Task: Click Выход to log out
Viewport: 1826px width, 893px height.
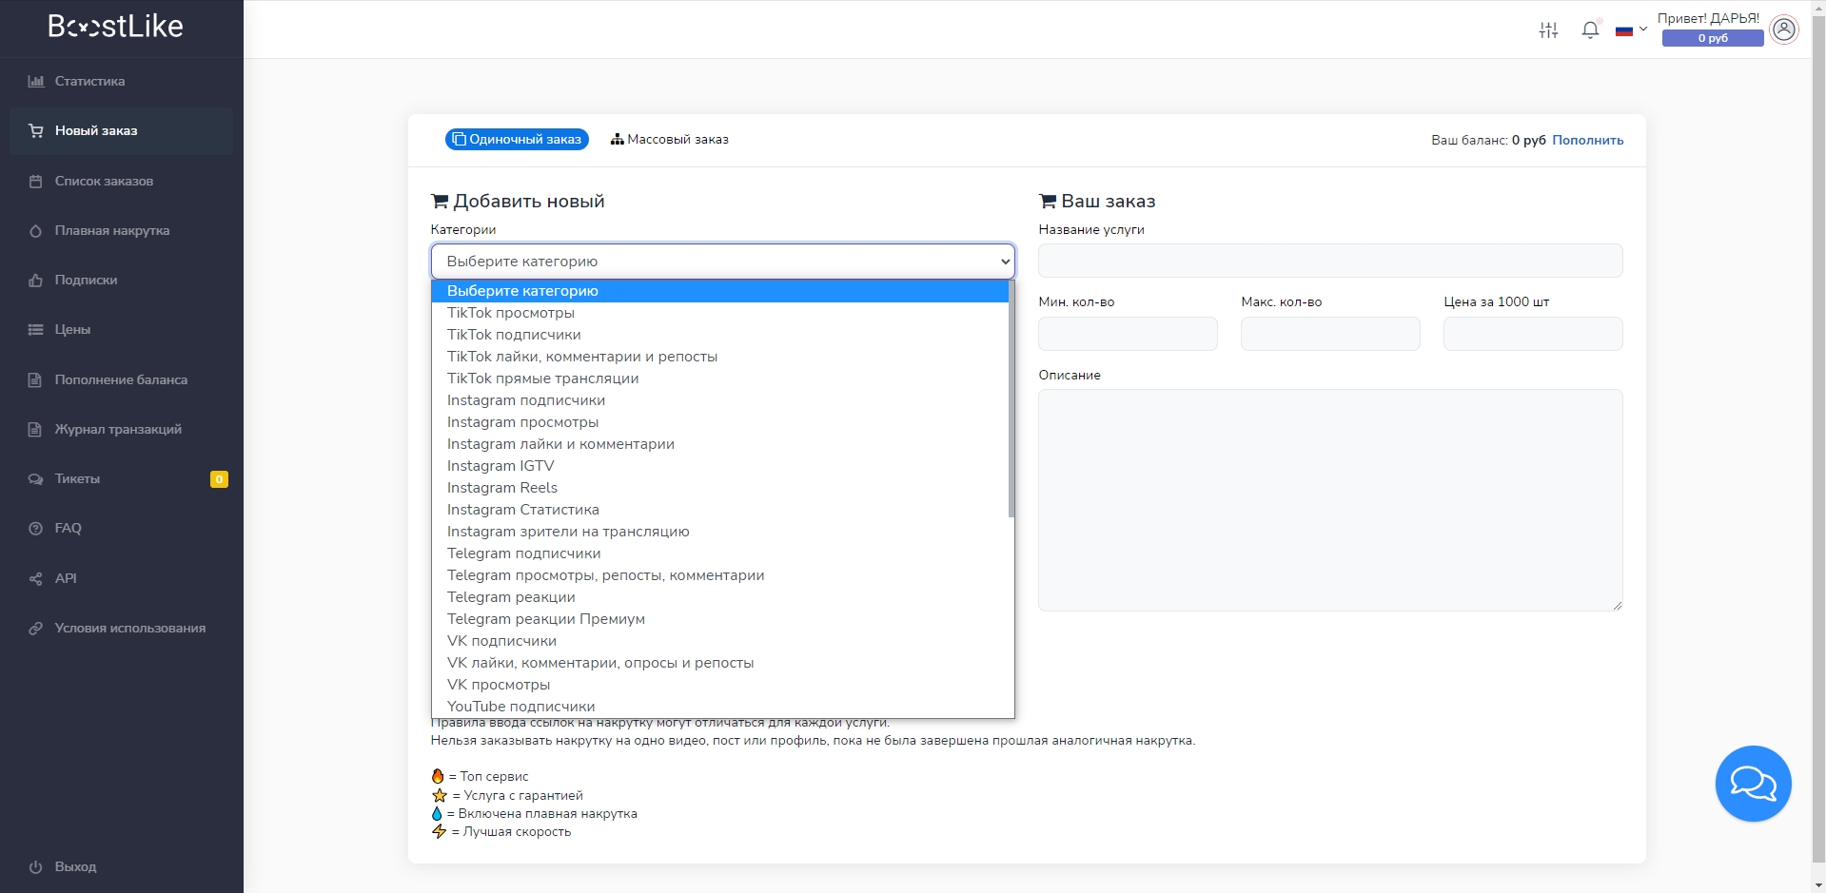Action: [x=121, y=866]
